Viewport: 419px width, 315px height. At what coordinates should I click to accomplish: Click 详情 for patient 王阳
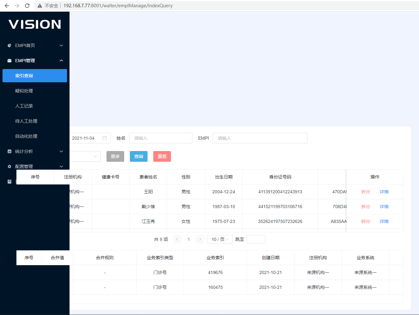pyautogui.click(x=384, y=192)
